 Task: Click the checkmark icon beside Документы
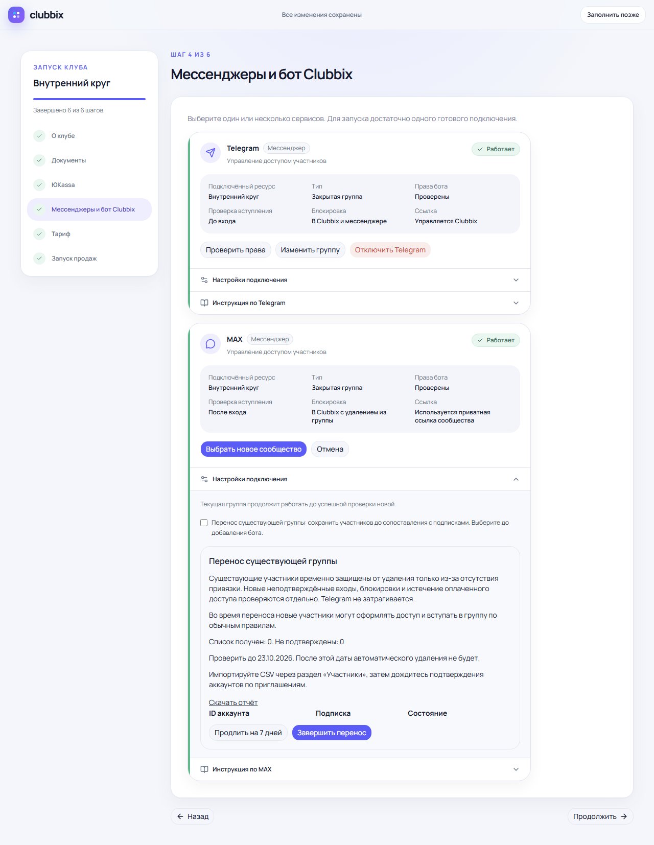pos(39,160)
